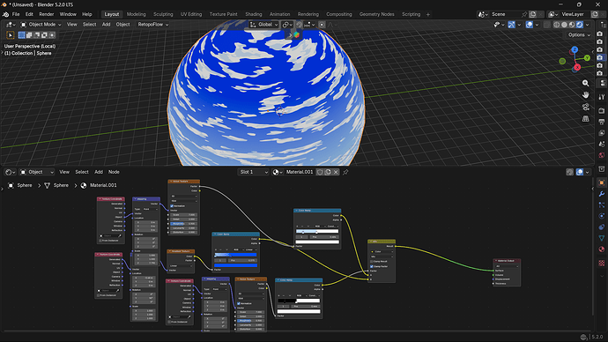Open the viewport Object menu
The image size is (608, 342).
pos(122,25)
